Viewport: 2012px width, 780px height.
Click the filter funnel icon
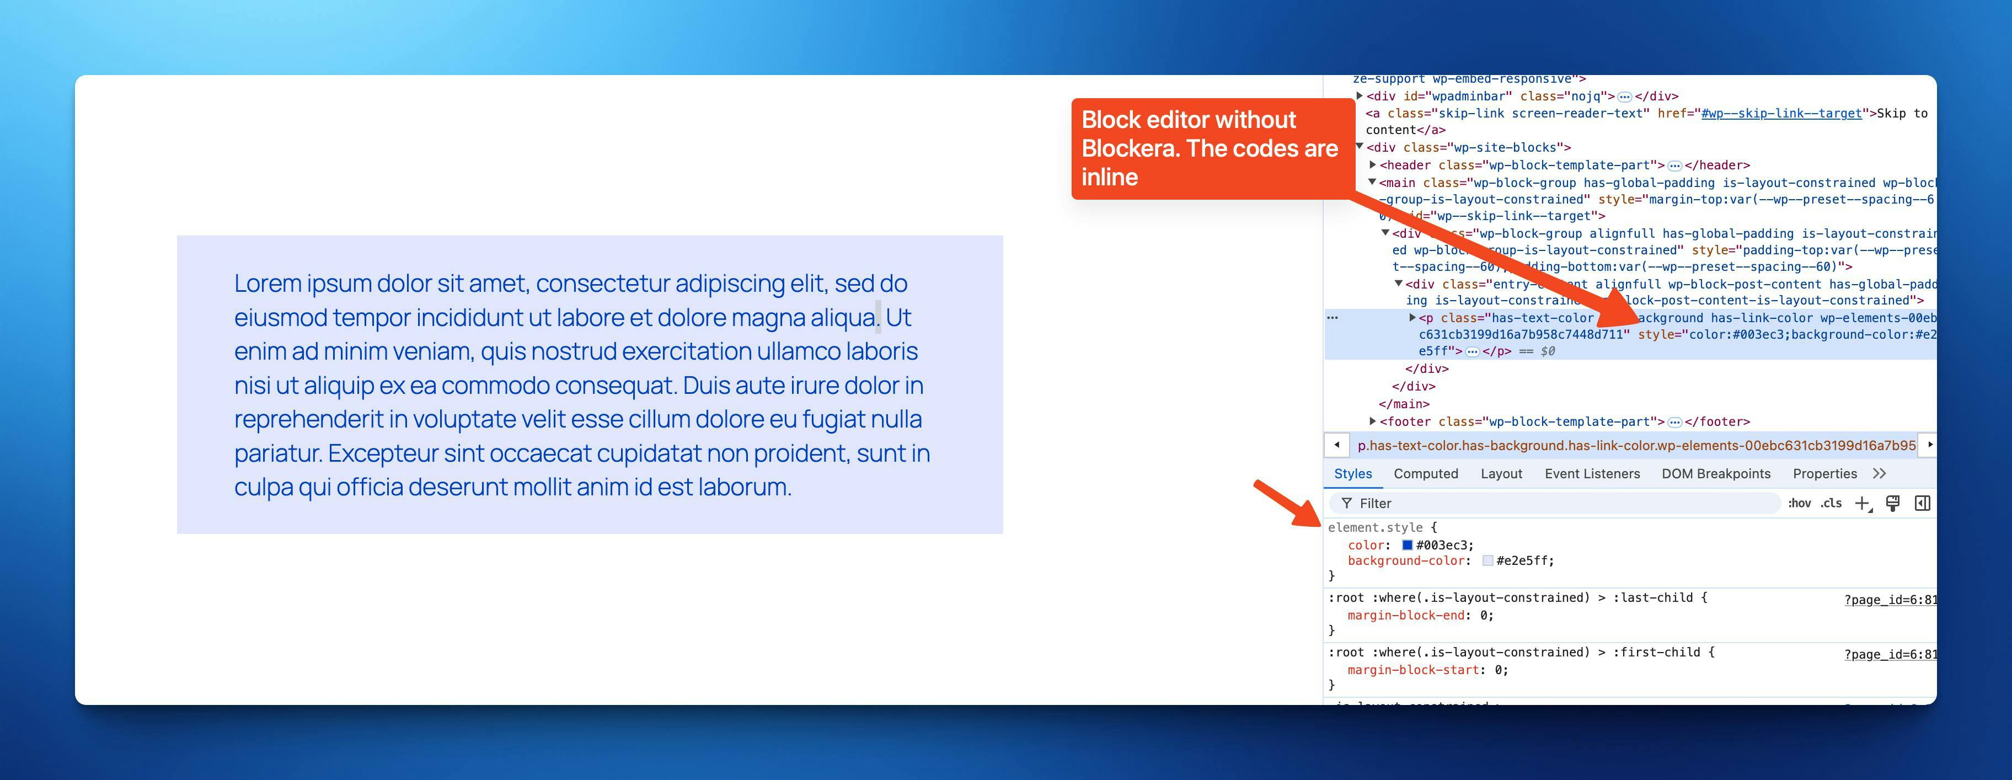(1346, 503)
